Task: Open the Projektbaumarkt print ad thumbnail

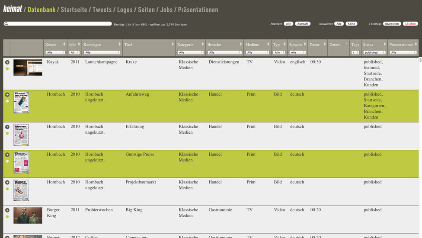Action: (21, 190)
